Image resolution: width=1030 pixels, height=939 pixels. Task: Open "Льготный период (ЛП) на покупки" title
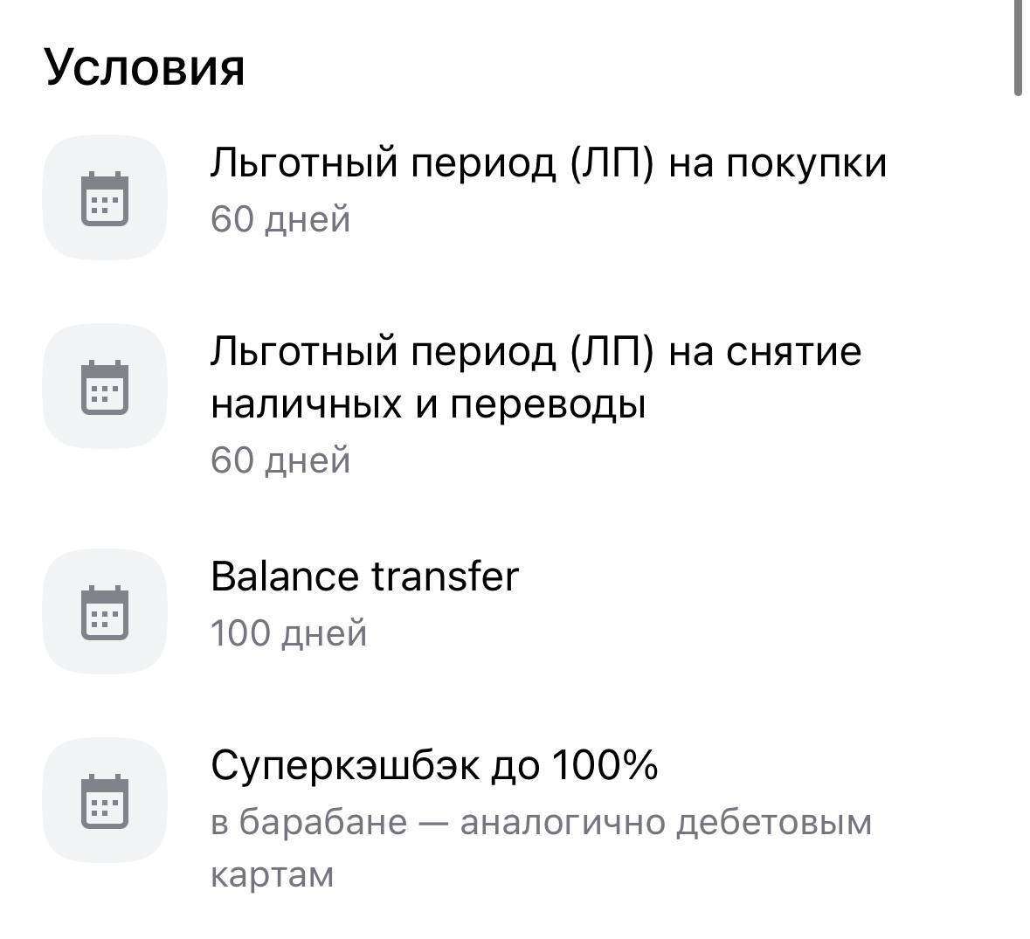coord(548,163)
